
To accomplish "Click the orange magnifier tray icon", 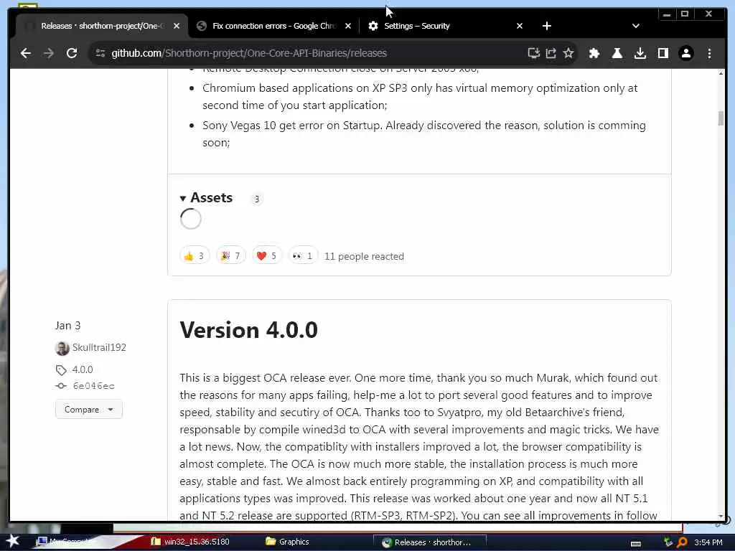I will (682, 542).
